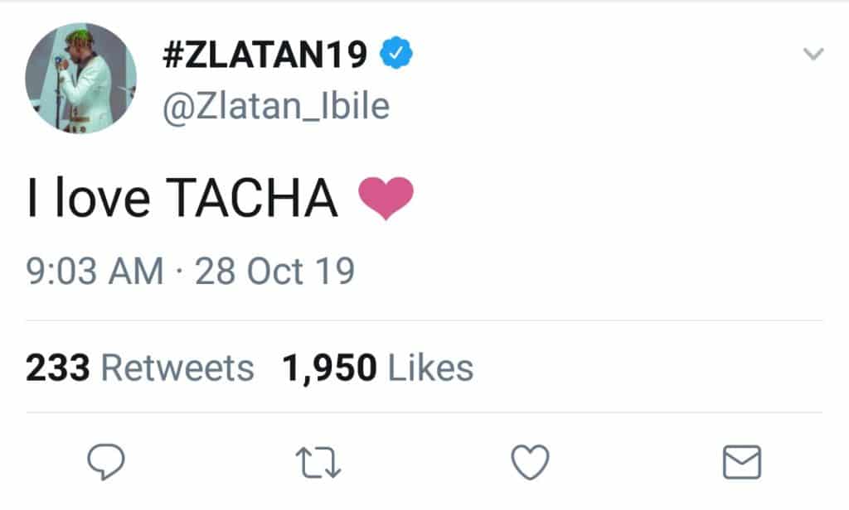
Task: View the list of 233 Retweets
Action: [x=139, y=368]
